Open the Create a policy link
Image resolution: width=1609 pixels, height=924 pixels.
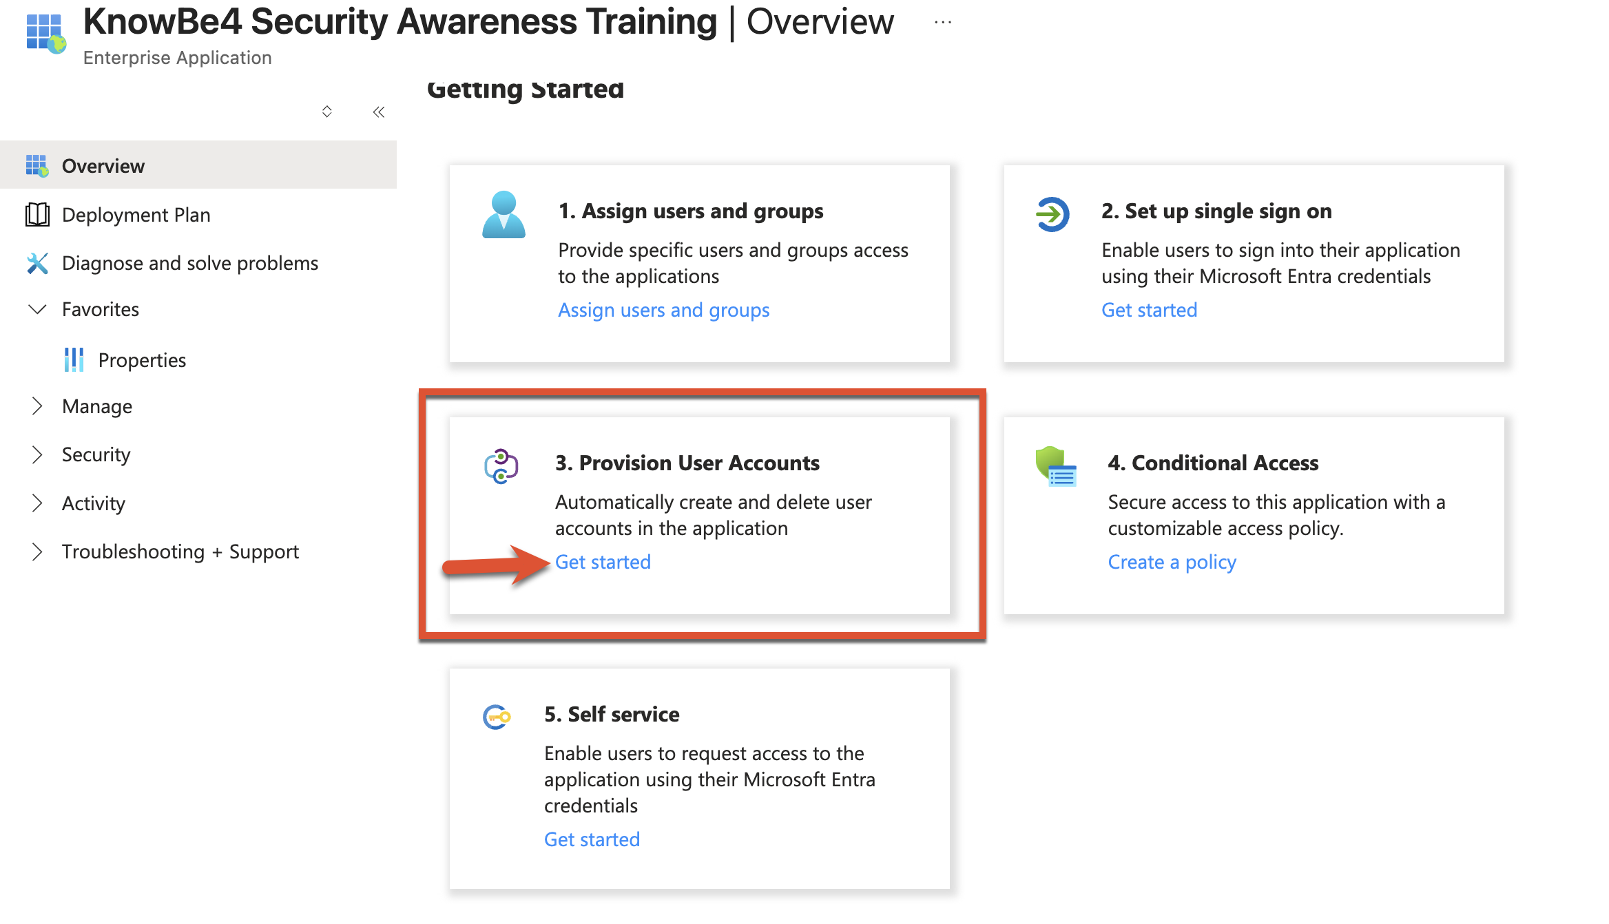pos(1172,562)
